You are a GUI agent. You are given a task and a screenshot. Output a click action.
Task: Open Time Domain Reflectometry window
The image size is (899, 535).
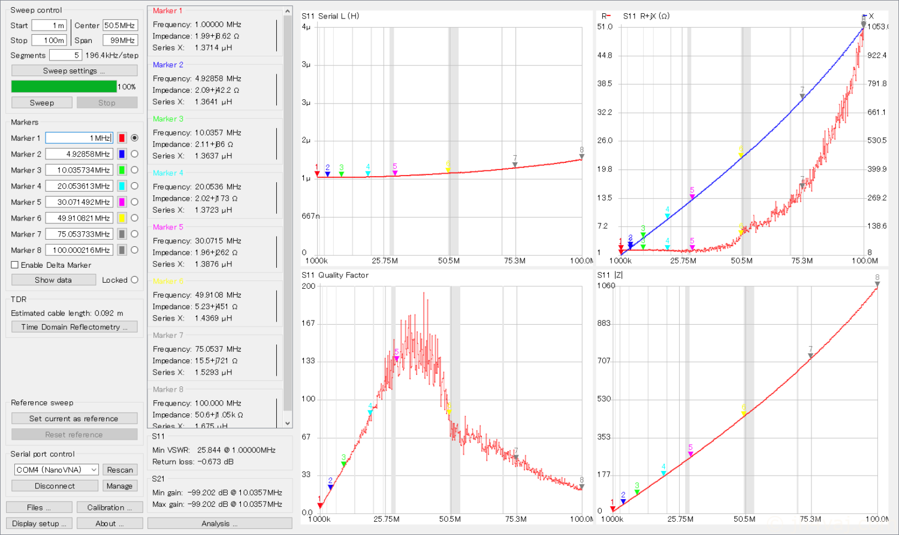(74, 327)
